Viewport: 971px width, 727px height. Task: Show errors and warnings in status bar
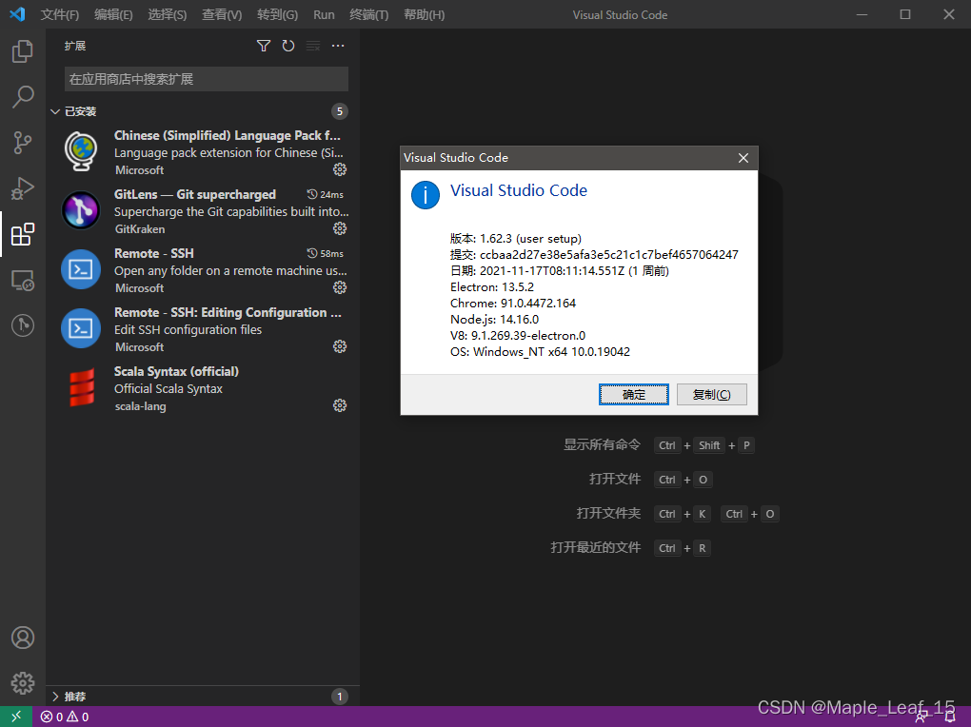pos(65,717)
